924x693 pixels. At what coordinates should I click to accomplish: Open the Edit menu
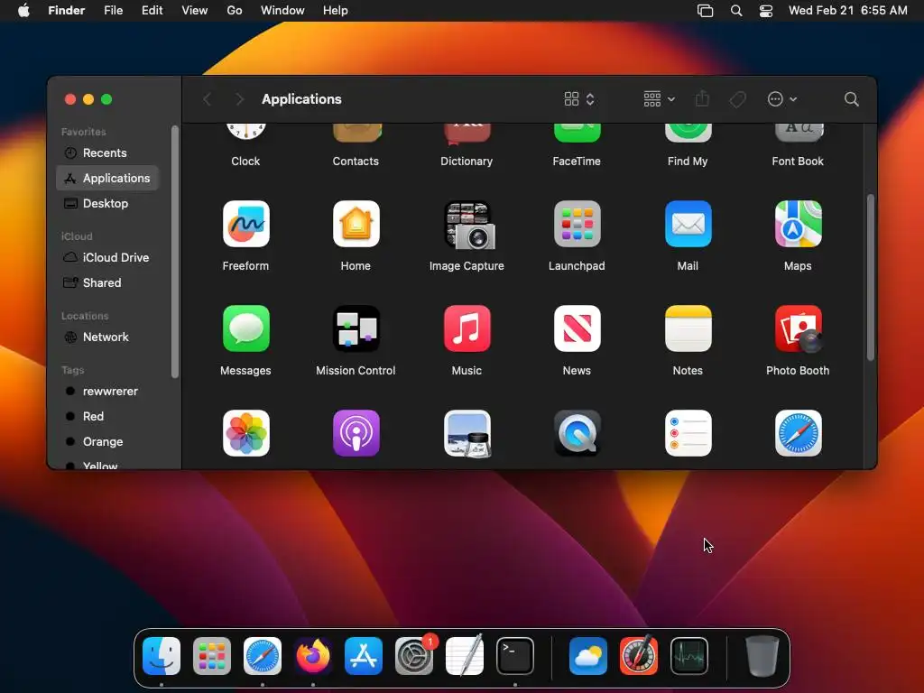(152, 11)
